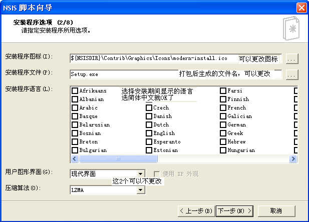309x222 pixels.
Task: Select the Dutch language checkbox
Action: click(149, 125)
